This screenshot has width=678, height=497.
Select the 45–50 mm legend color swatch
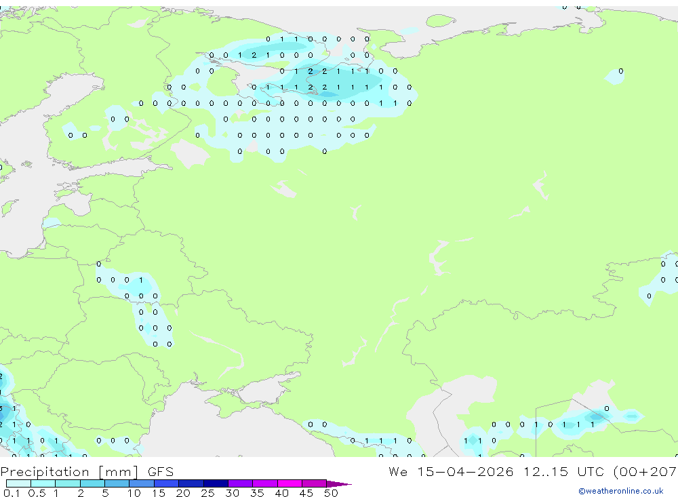[x=315, y=483]
